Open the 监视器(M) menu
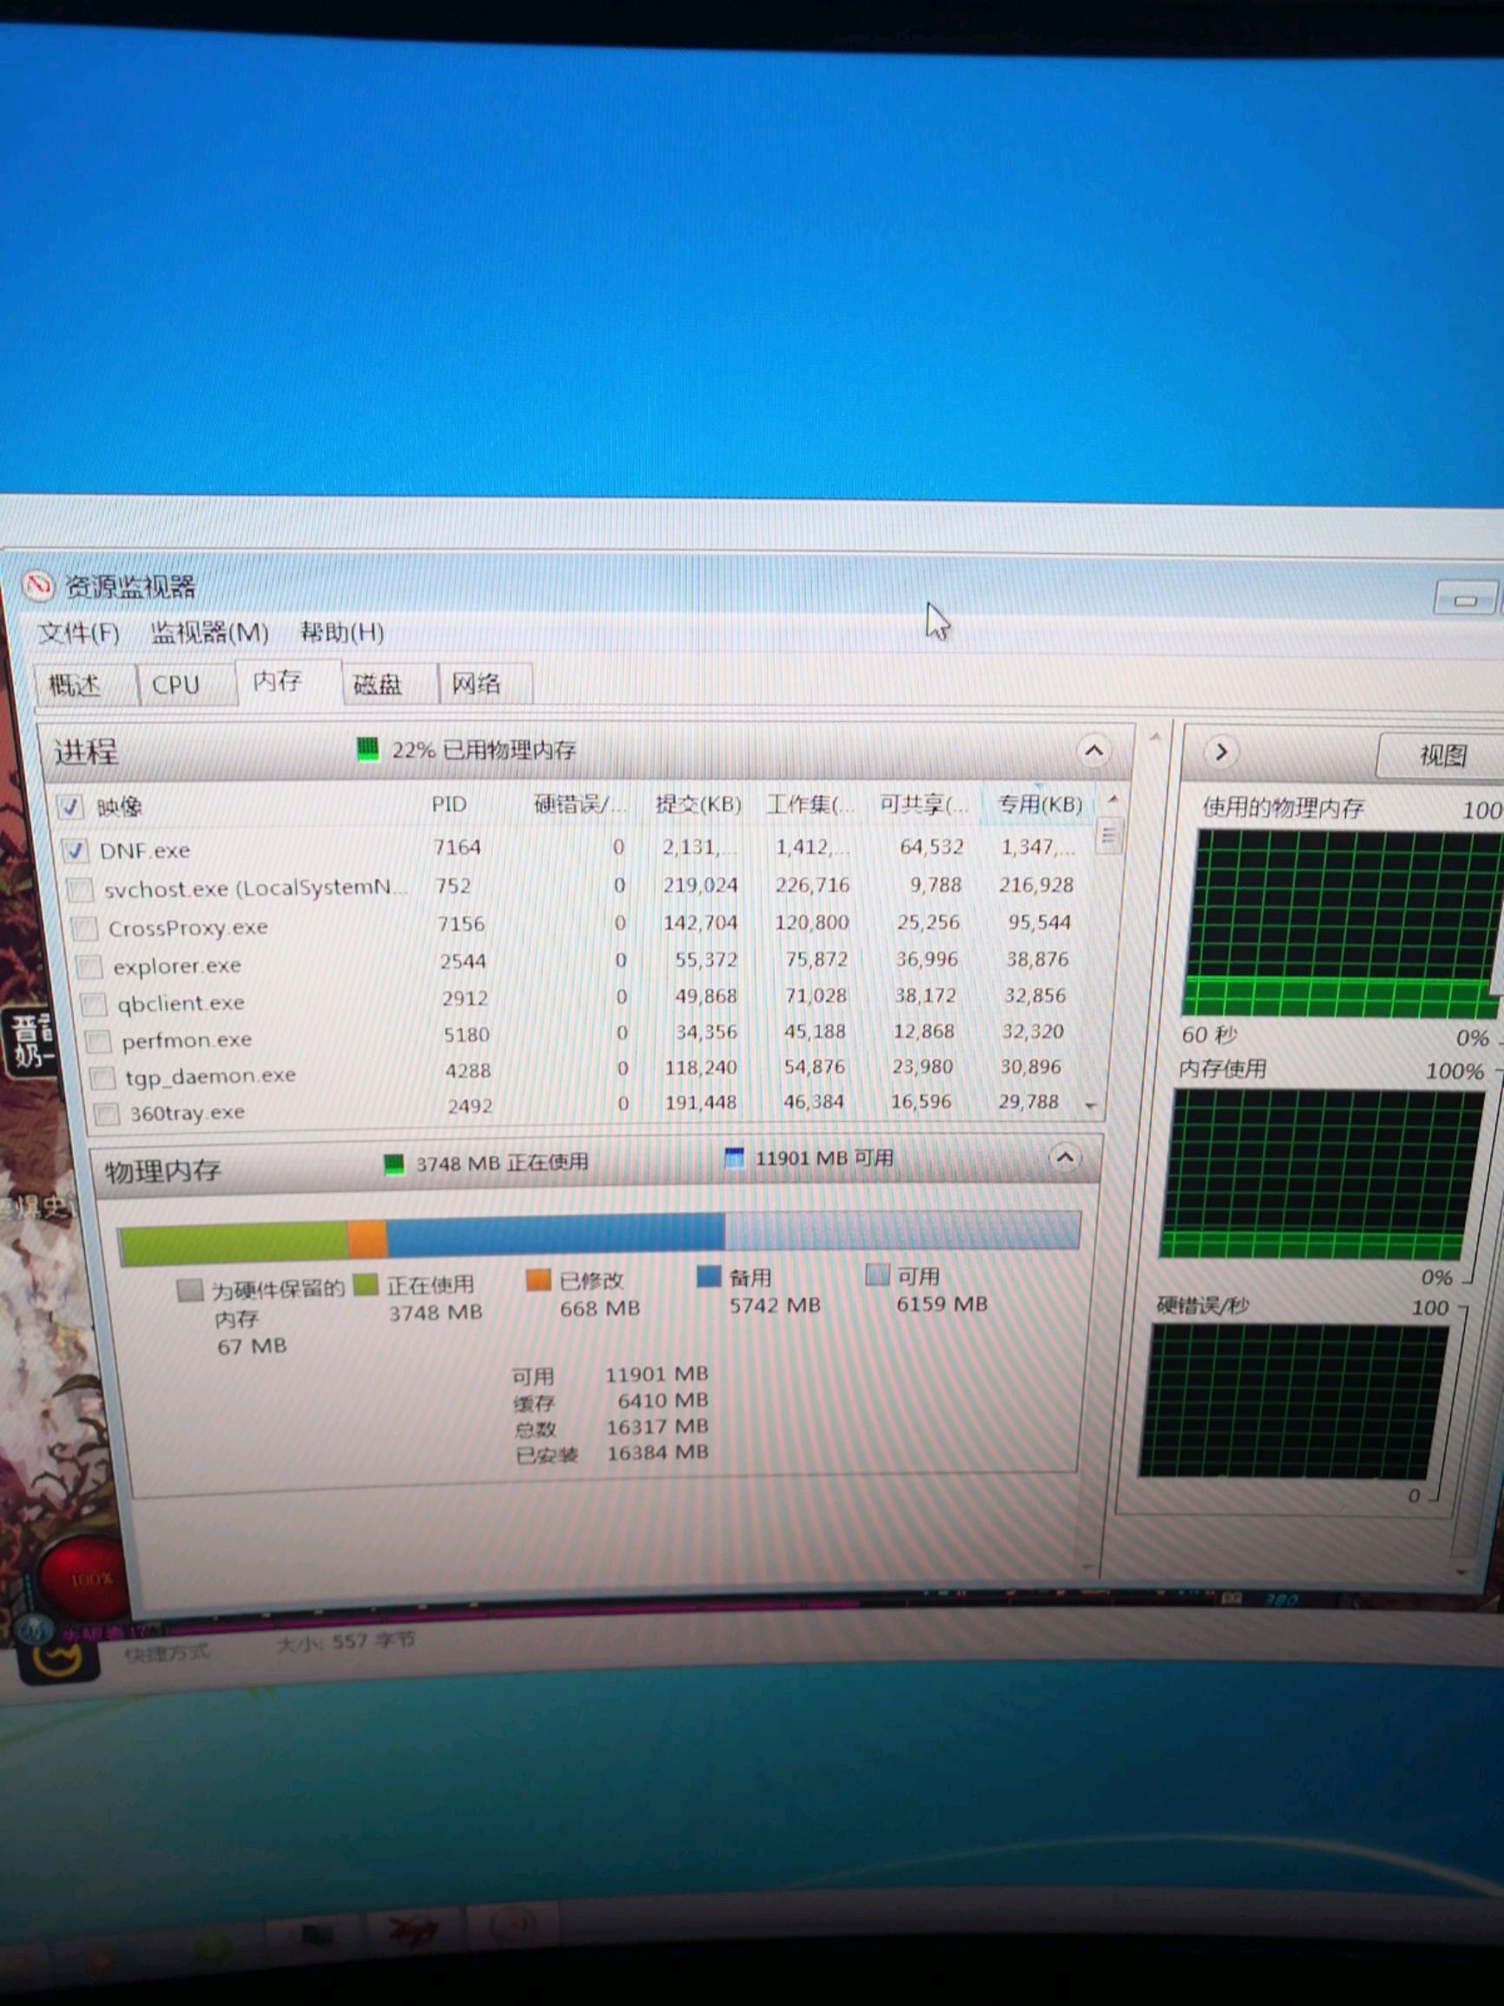Image resolution: width=1504 pixels, height=2006 pixels. (209, 632)
